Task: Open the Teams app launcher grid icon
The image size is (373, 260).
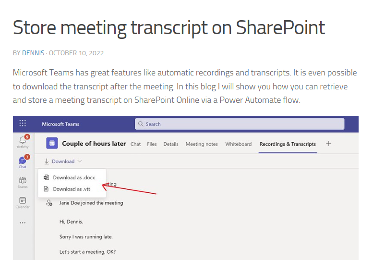Action: pyautogui.click(x=23, y=124)
